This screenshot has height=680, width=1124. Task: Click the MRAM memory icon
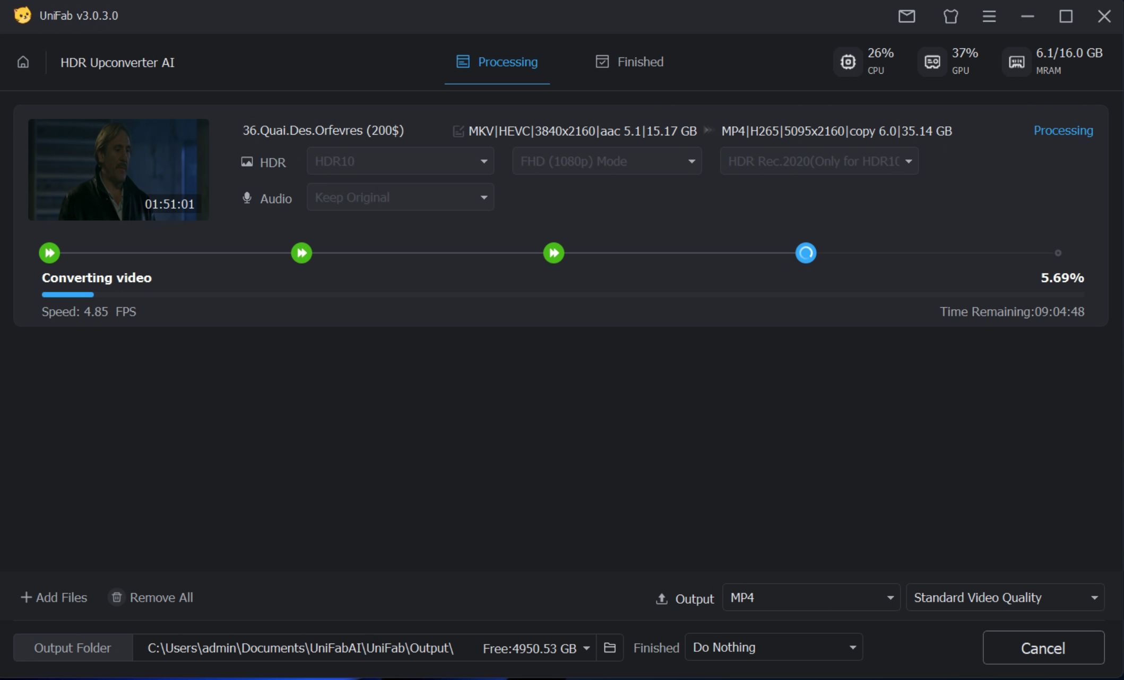(x=1016, y=62)
